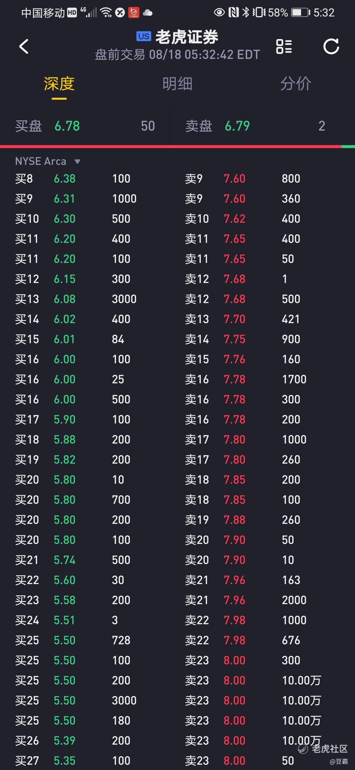Select the 深度 tab

tap(59, 84)
